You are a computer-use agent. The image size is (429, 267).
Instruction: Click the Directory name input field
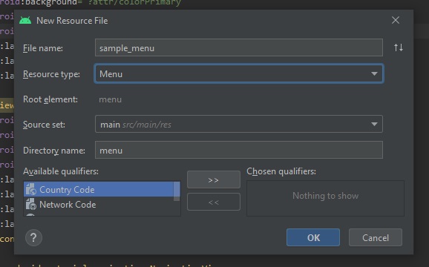coord(239,150)
